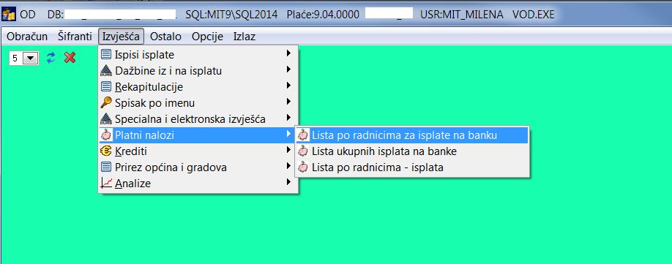
Task: Click the blue refresh arrows icon
Action: pyautogui.click(x=51, y=58)
